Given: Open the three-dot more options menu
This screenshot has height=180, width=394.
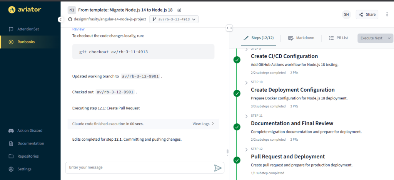Looking at the screenshot, I should tap(387, 14).
